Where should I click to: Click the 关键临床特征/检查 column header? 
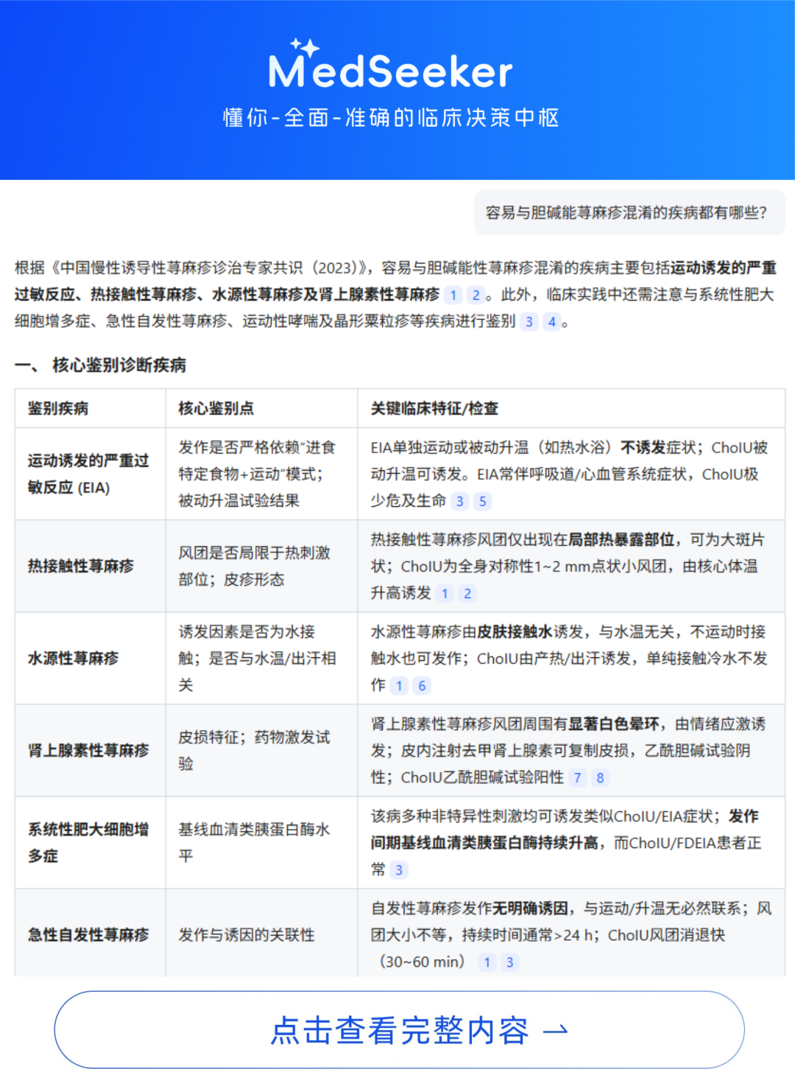434,409
